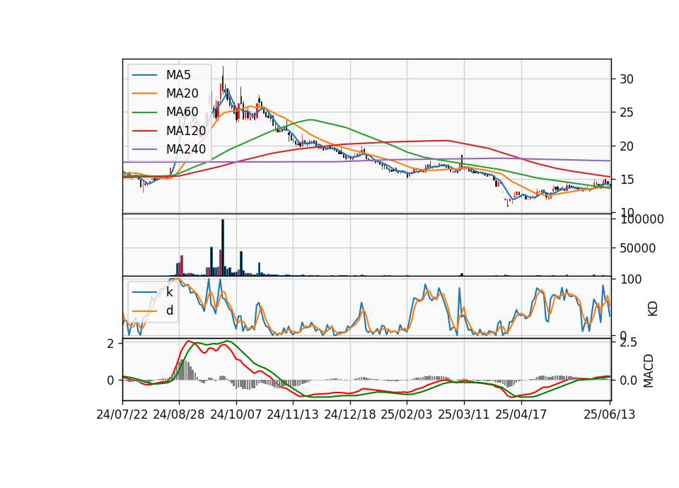Click the MA20 legend label
Viewport: 679px width, 488px height.
tap(182, 93)
